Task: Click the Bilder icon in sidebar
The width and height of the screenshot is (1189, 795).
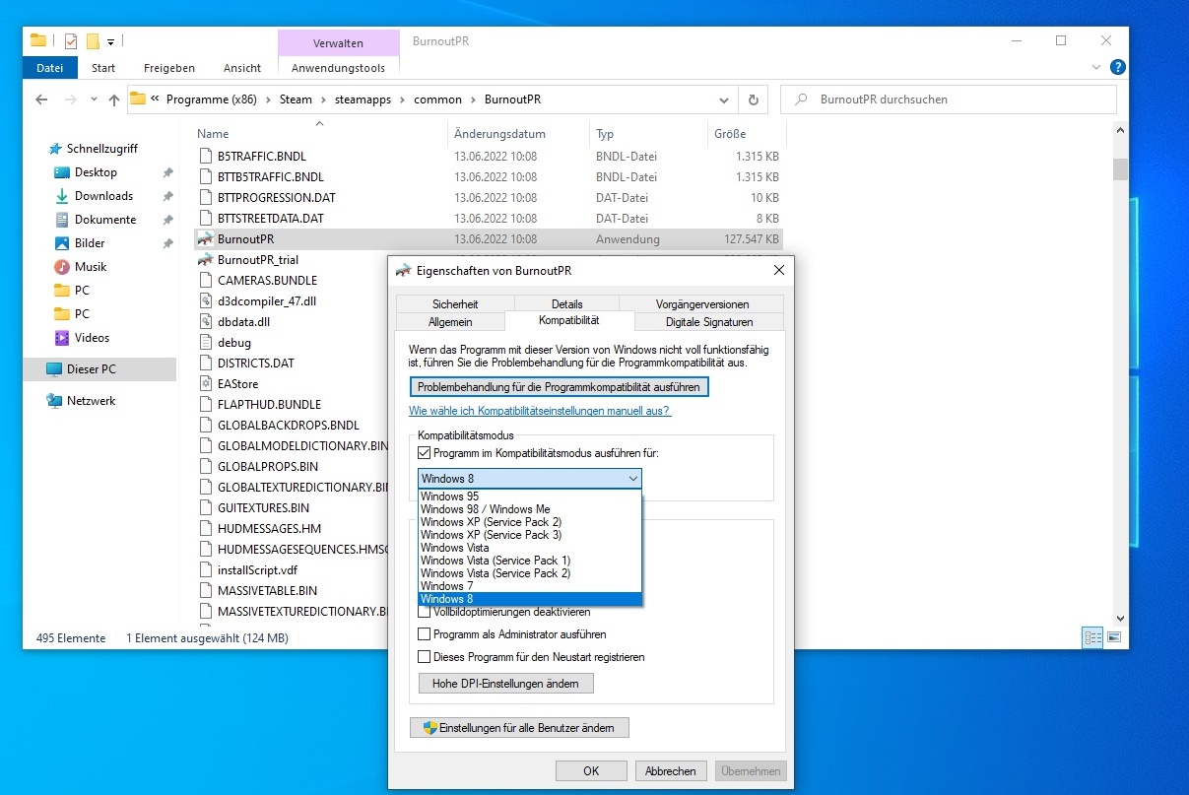Action: point(62,243)
